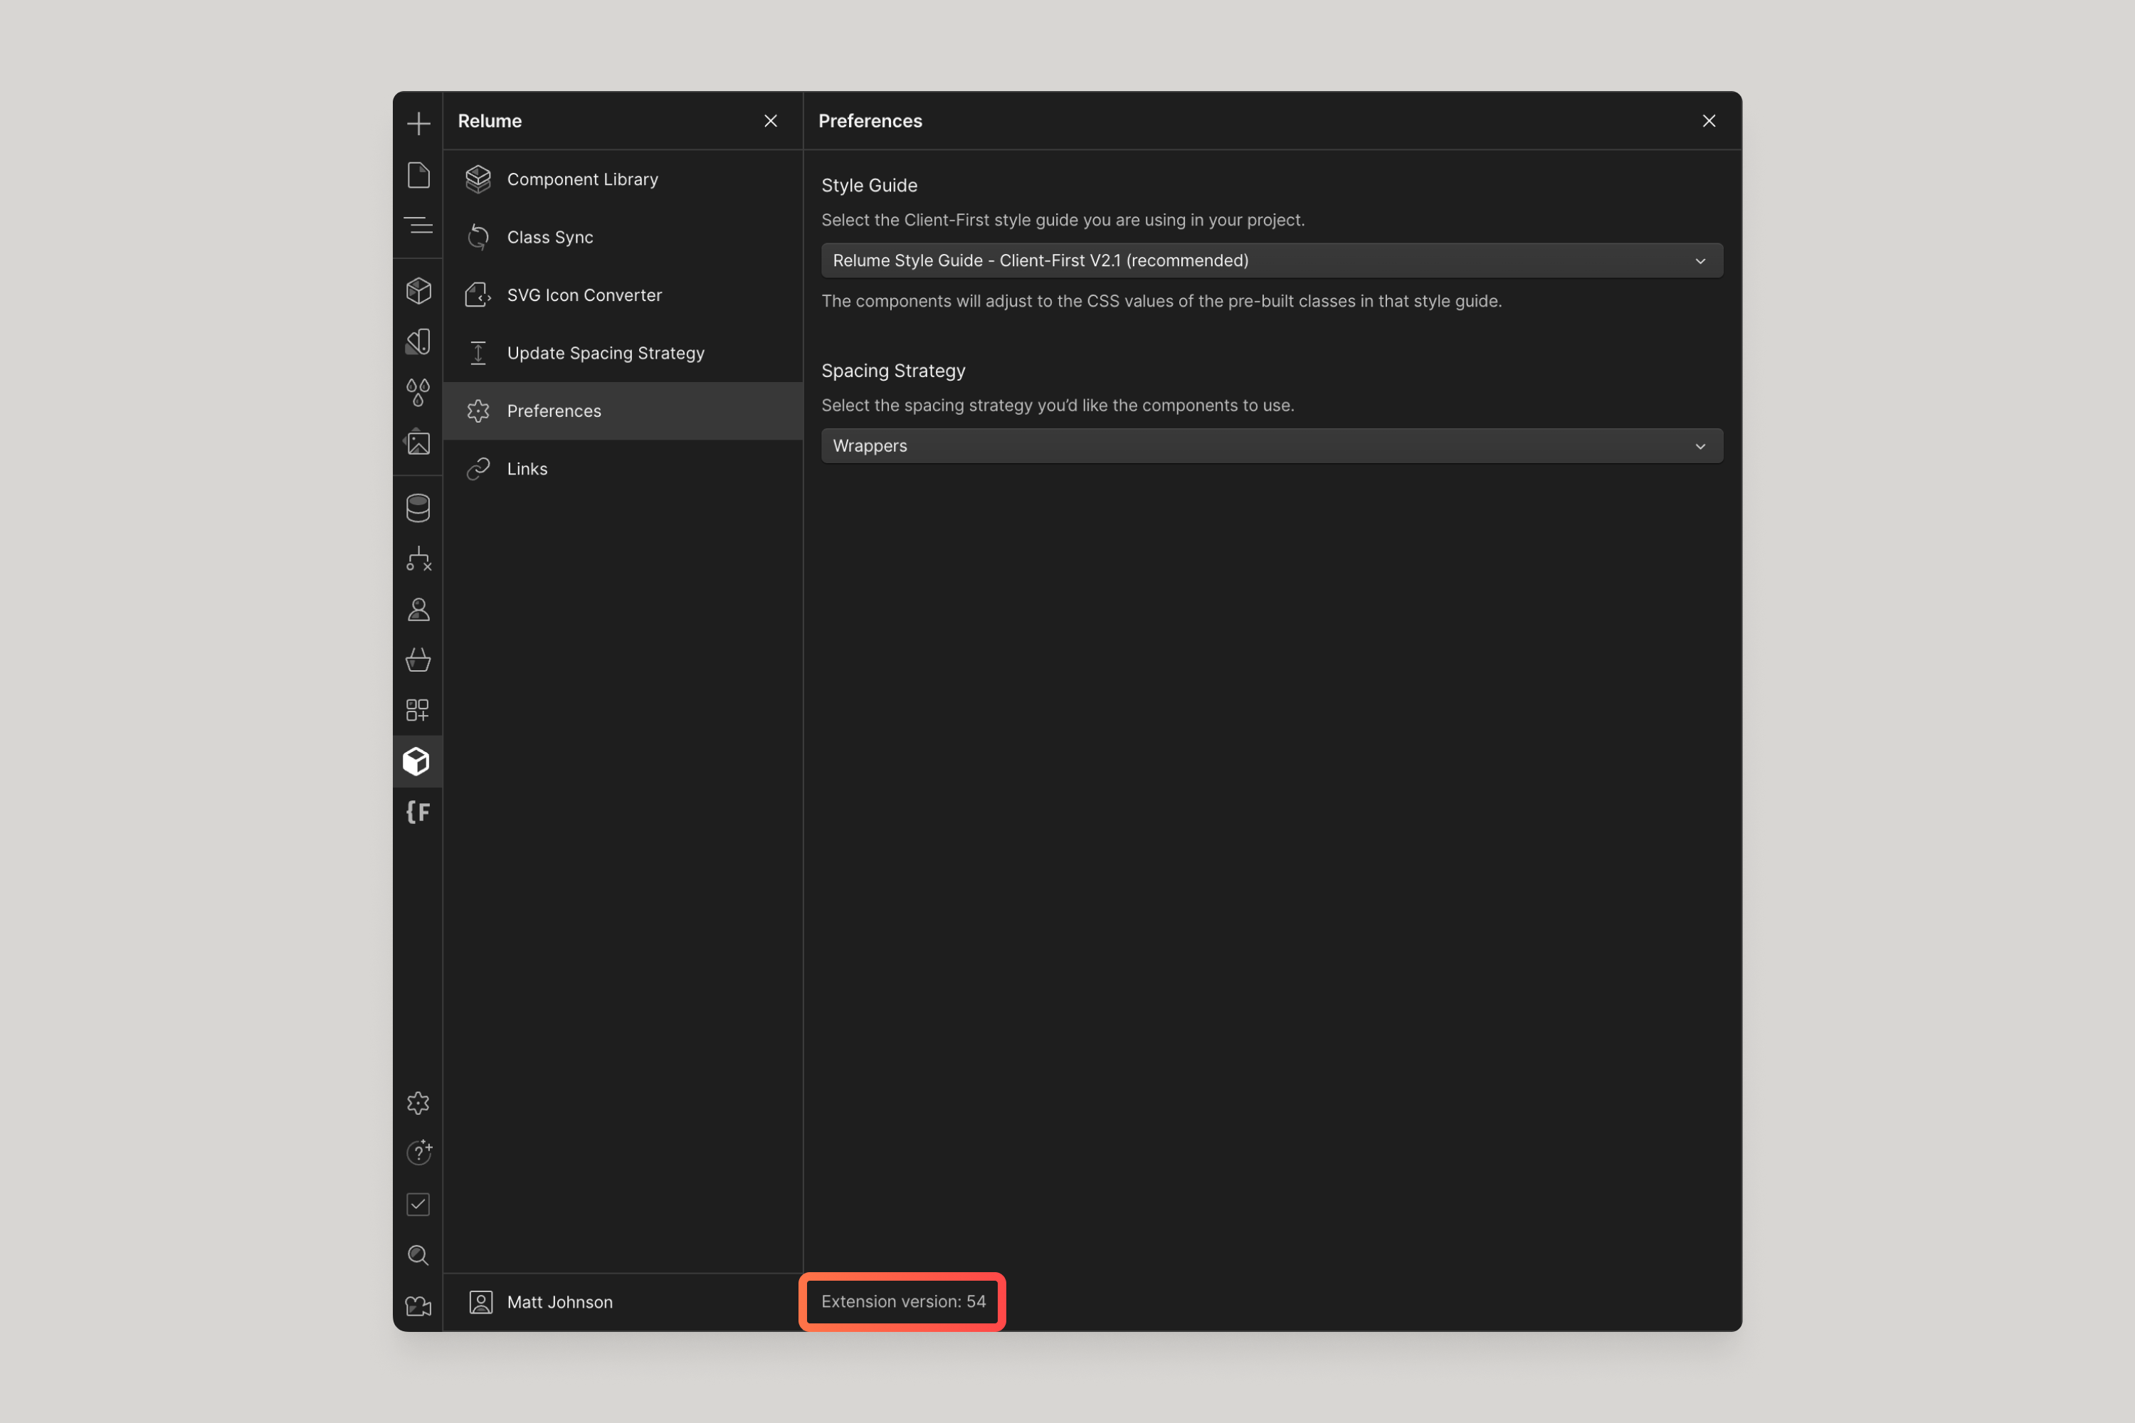Expand the Style Guide dropdown
Image resolution: width=2135 pixels, height=1423 pixels.
point(1272,260)
